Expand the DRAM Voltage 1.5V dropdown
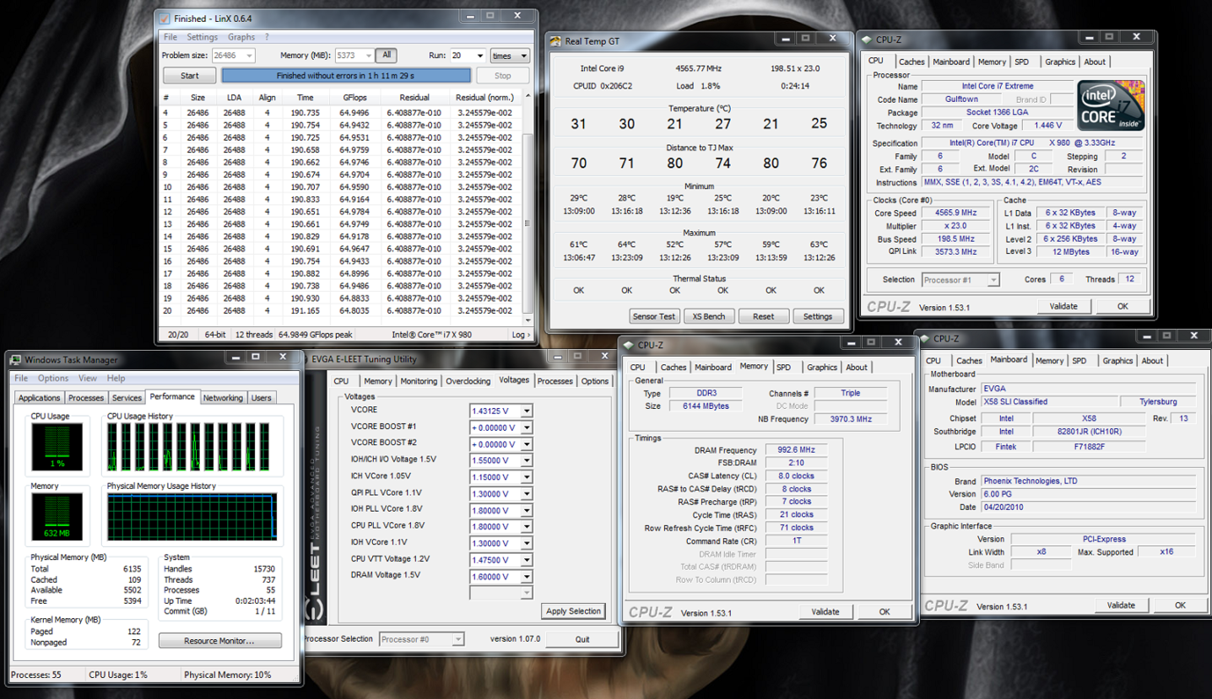The height and width of the screenshot is (699, 1212). point(526,577)
